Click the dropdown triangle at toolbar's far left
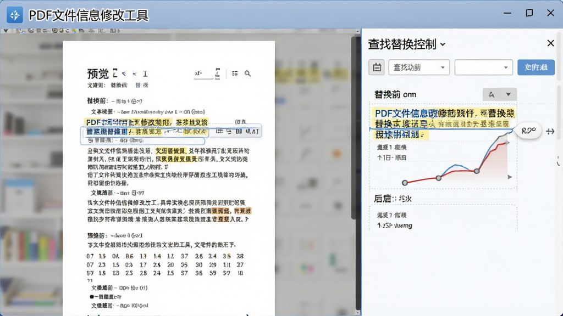The width and height of the screenshot is (563, 316). pos(5,31)
